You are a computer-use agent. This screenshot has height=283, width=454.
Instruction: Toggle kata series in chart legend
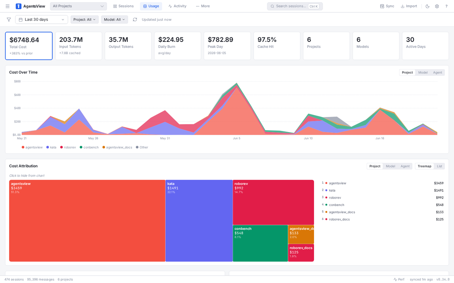click(51, 147)
